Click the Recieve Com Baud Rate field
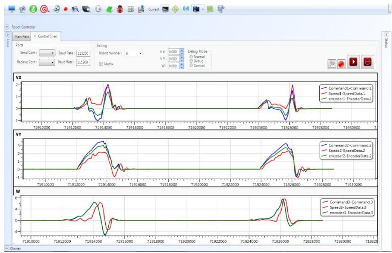The image size is (392, 253). [x=83, y=62]
